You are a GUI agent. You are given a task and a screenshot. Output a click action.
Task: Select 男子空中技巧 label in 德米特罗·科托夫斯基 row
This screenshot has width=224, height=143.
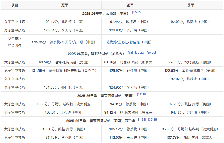(x=15, y=71)
